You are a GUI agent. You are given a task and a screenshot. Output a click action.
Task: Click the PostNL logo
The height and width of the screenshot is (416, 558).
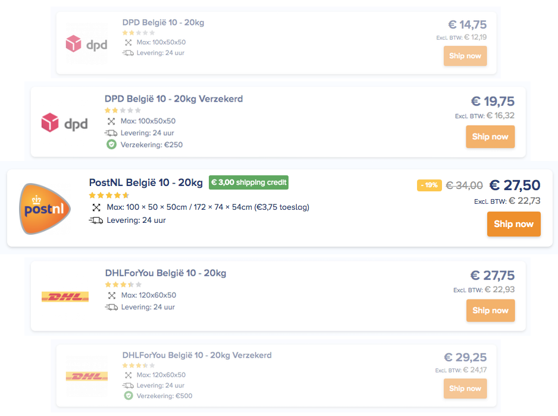tap(45, 209)
